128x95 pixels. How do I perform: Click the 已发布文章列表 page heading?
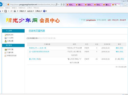point(37,31)
